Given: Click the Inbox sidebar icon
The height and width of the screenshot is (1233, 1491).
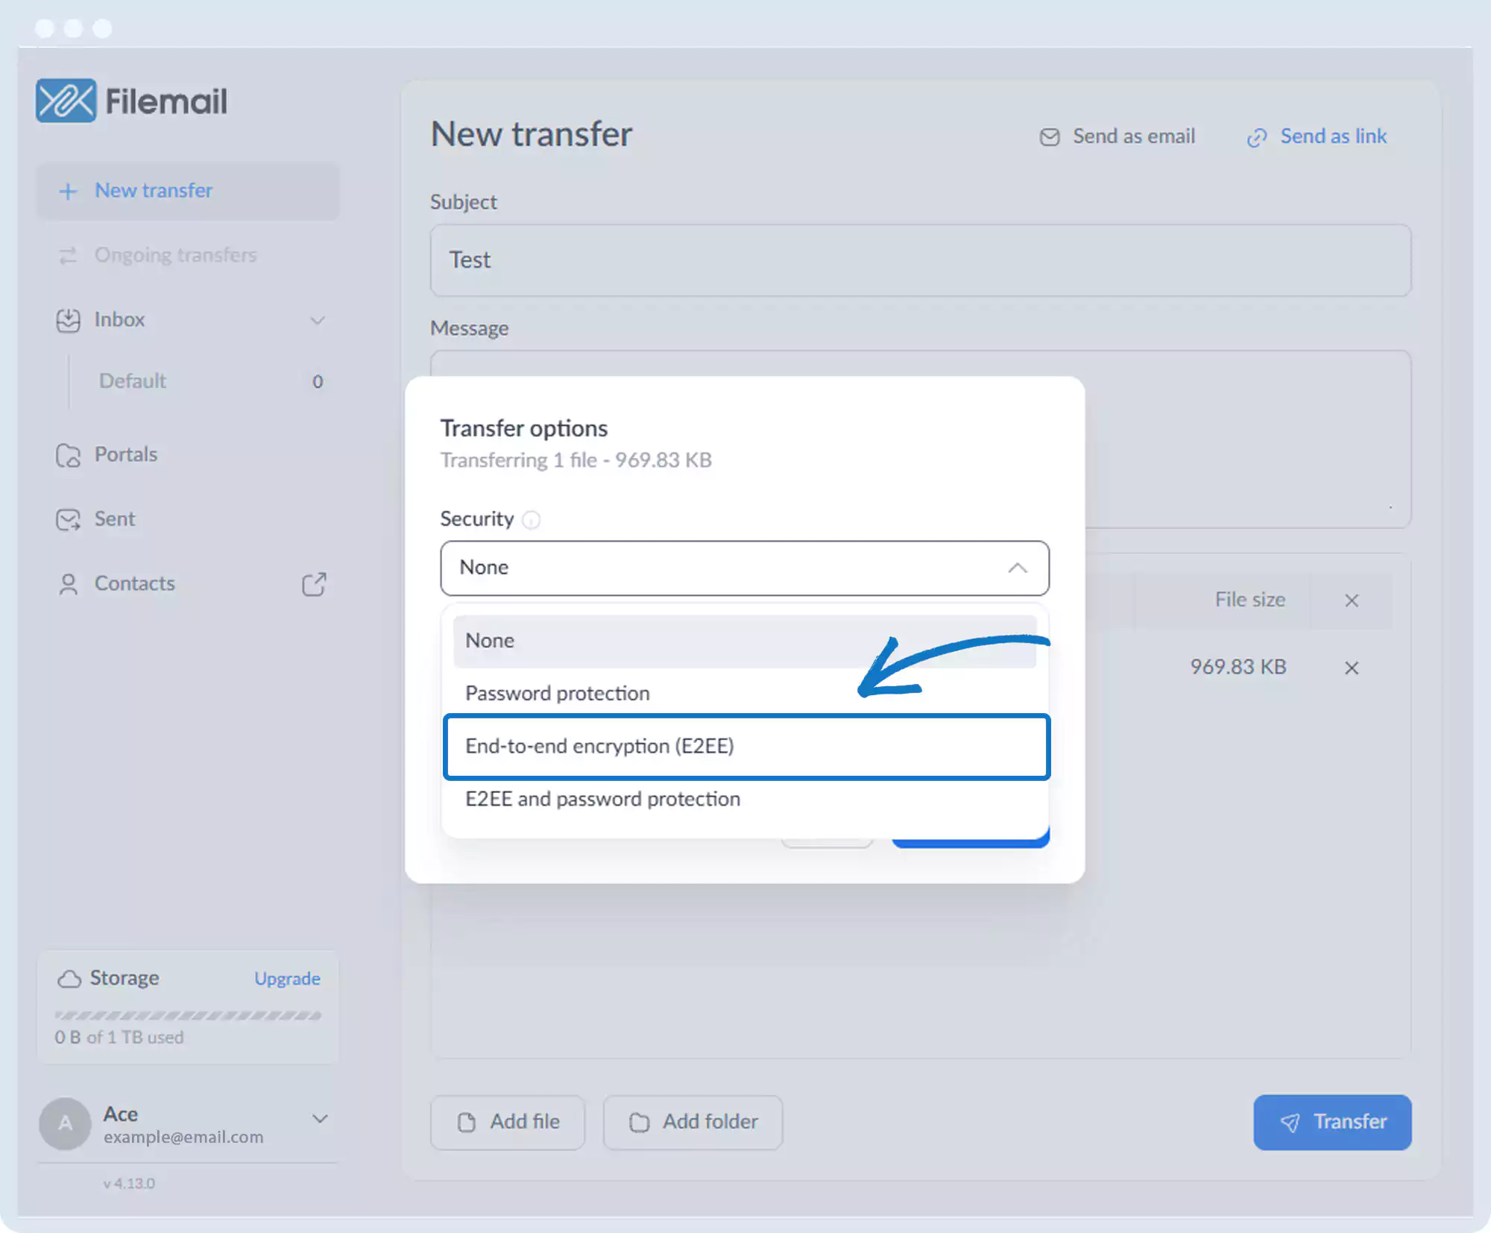Looking at the screenshot, I should [x=68, y=320].
